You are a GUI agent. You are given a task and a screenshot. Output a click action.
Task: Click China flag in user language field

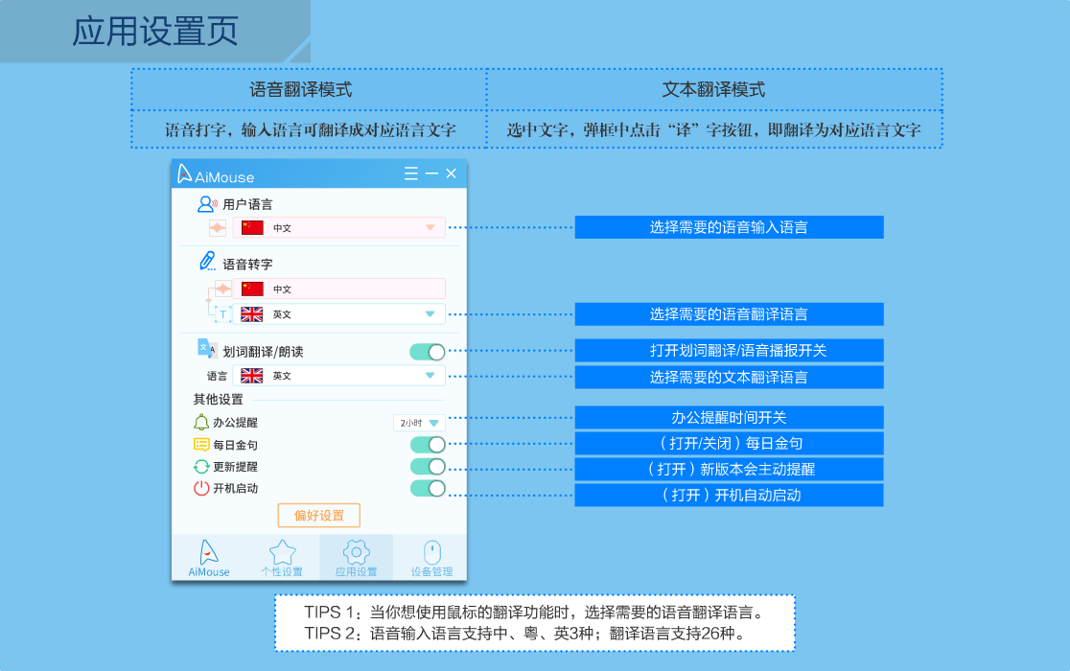[252, 228]
